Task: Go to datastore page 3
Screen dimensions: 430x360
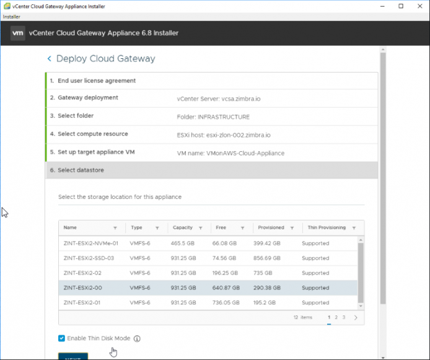Action: 344,317
